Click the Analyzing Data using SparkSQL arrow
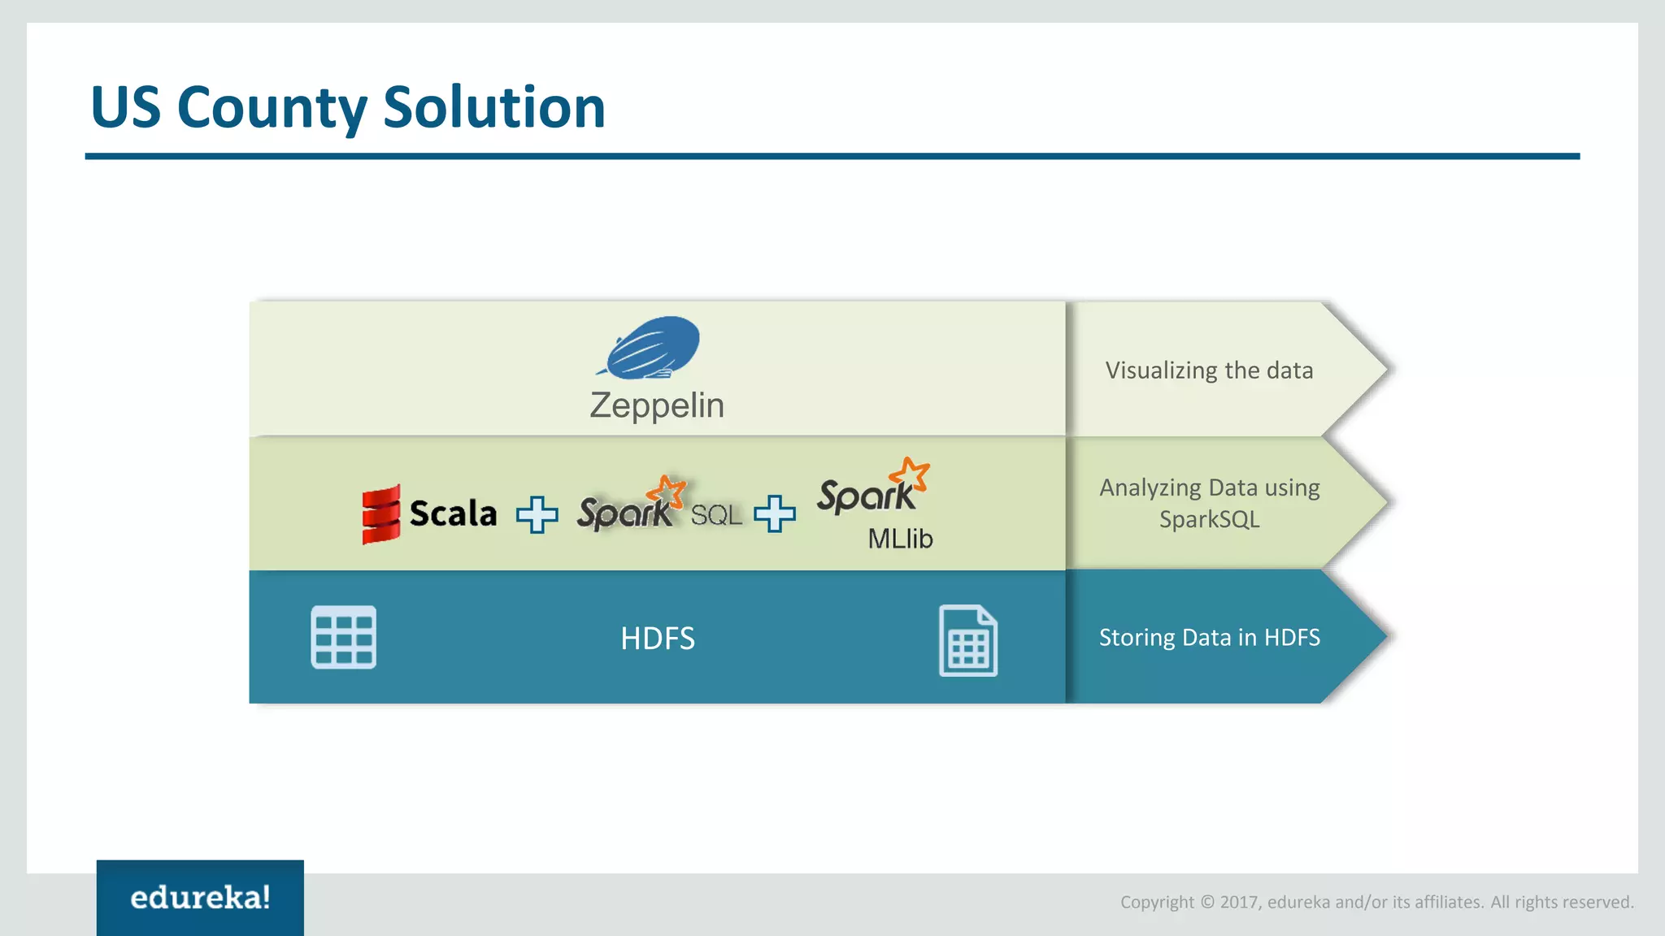This screenshot has height=936, width=1665. click(x=1209, y=503)
